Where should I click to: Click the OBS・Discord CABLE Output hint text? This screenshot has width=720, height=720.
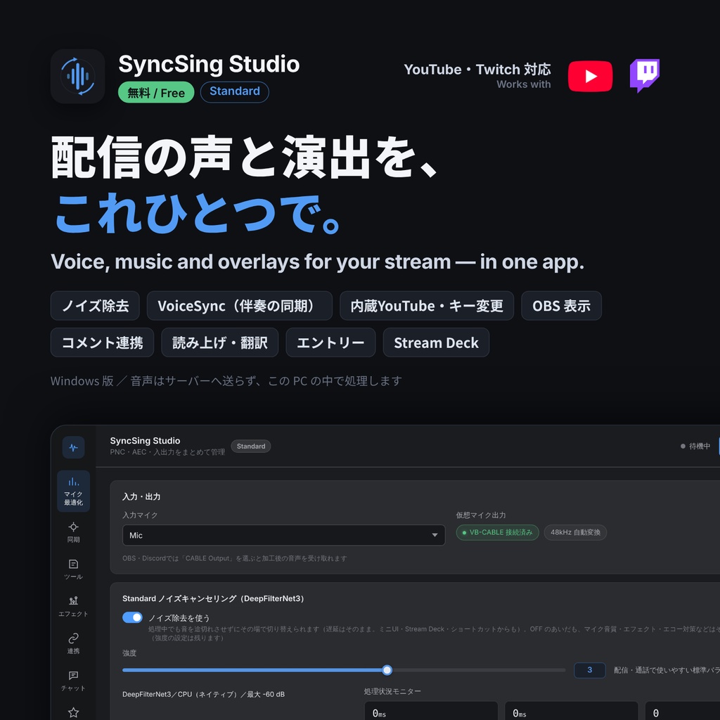click(x=235, y=558)
